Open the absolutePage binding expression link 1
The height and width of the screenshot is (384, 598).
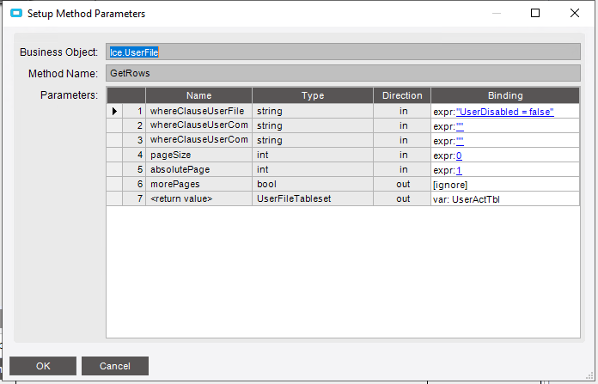tap(460, 170)
